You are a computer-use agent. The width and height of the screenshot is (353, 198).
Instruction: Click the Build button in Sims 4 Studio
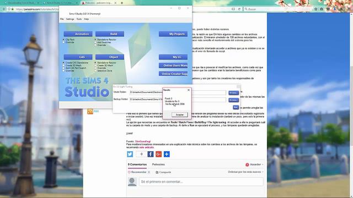(x=110, y=34)
